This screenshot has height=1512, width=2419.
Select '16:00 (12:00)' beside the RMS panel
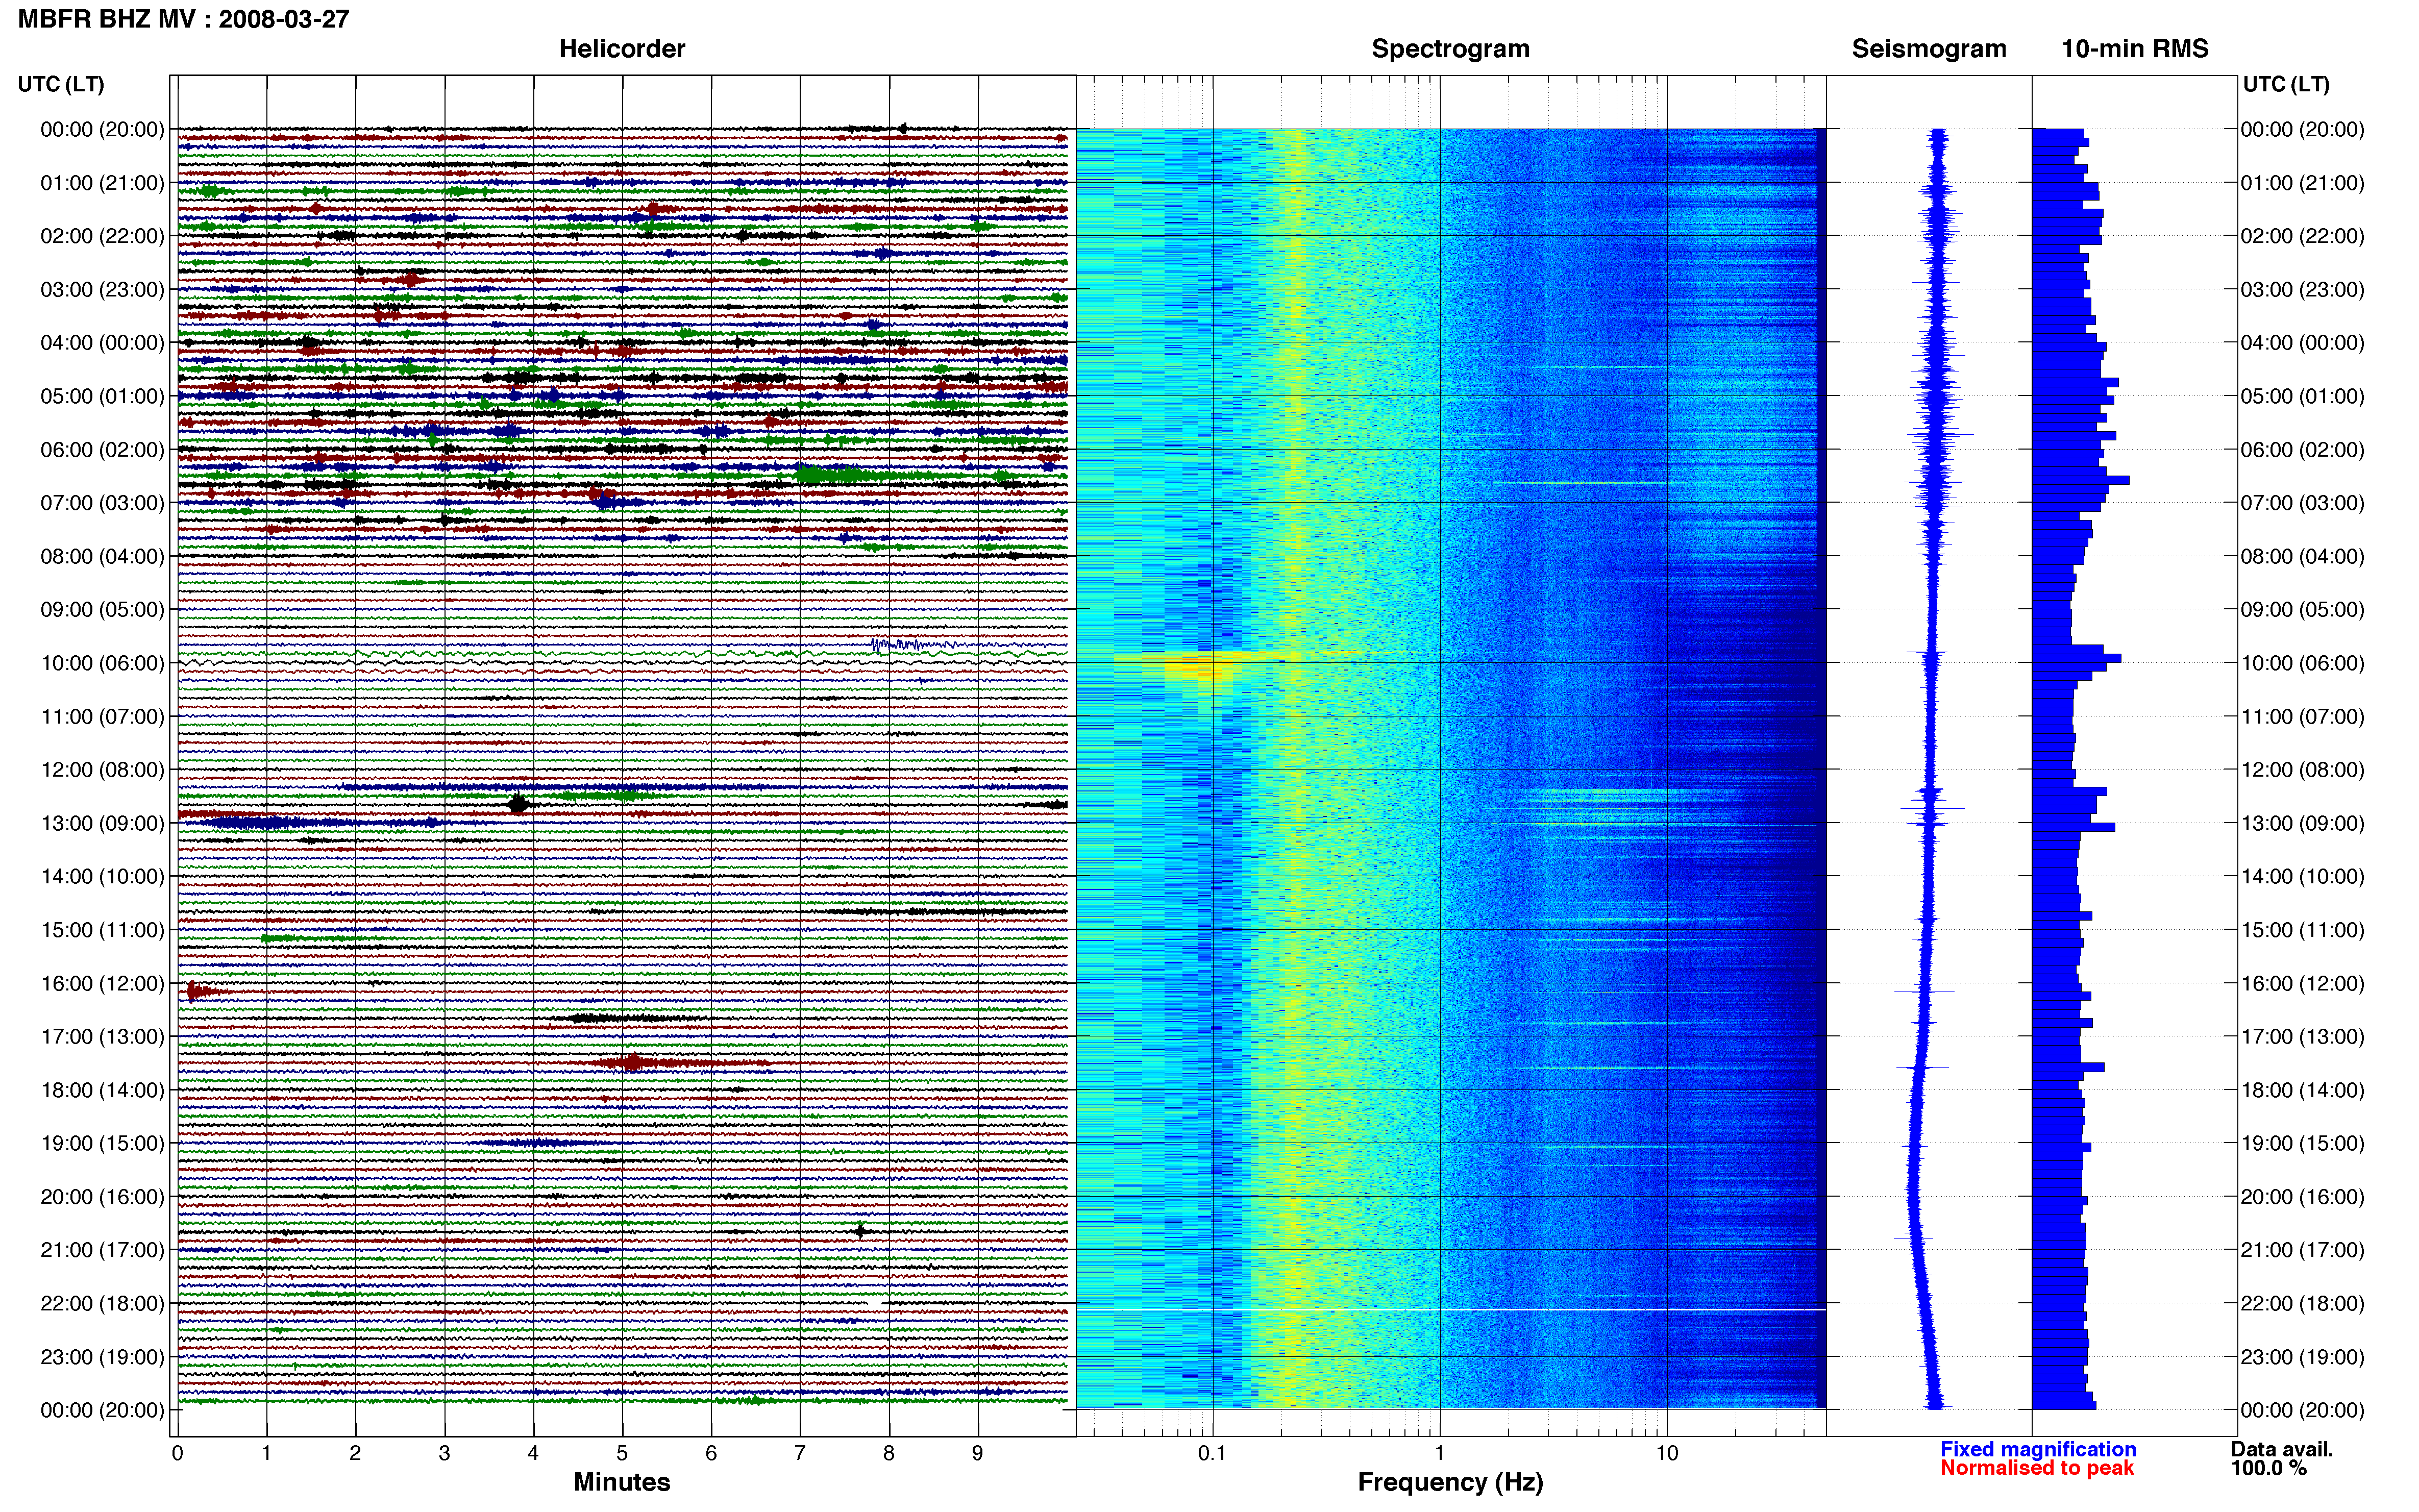coord(2302,984)
